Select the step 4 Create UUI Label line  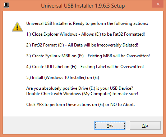pos(85,67)
